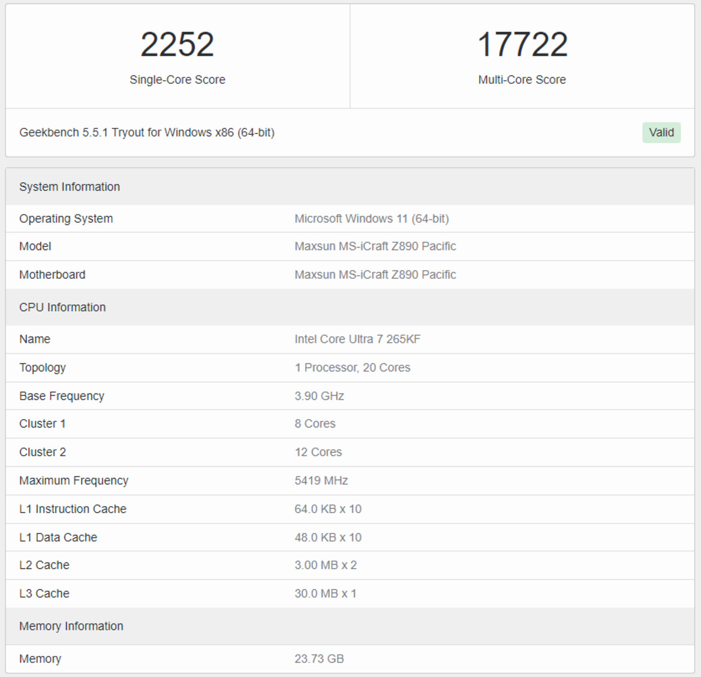701x677 pixels.
Task: Click the Memory value 23.73 GB
Action: coord(319,658)
